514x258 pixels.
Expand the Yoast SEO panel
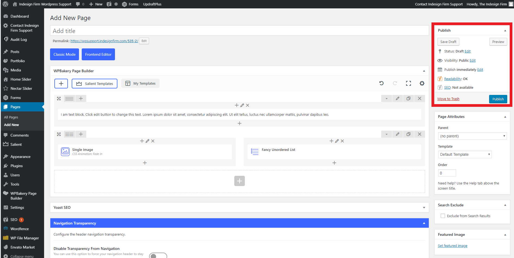click(x=424, y=207)
